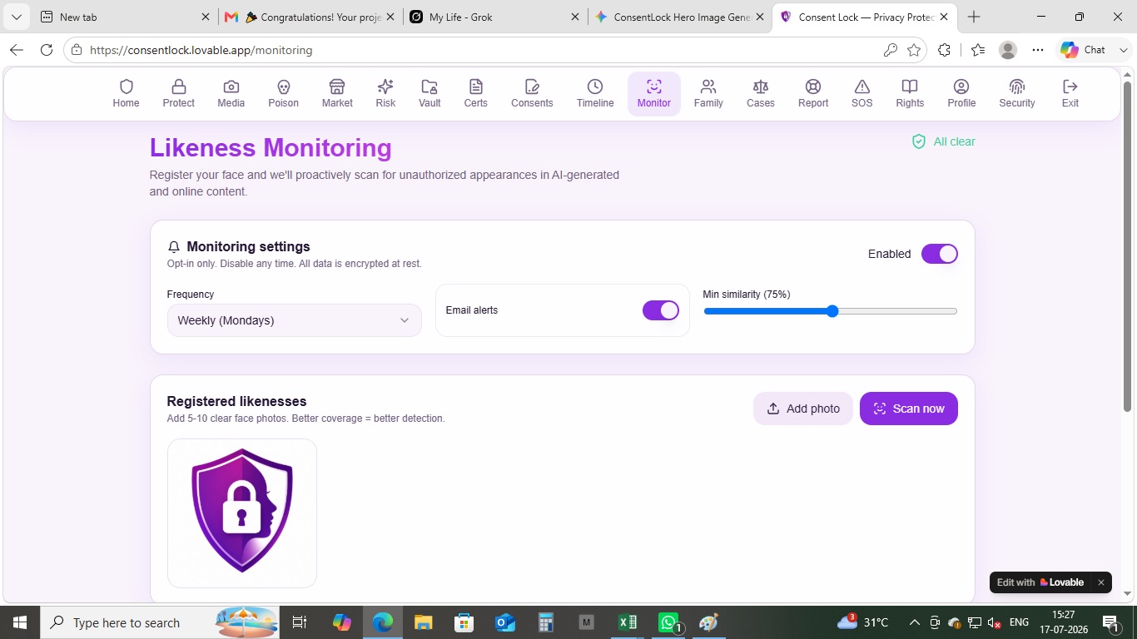This screenshot has height=639, width=1137.
Task: Open the Poison skull section
Action: coord(283,93)
